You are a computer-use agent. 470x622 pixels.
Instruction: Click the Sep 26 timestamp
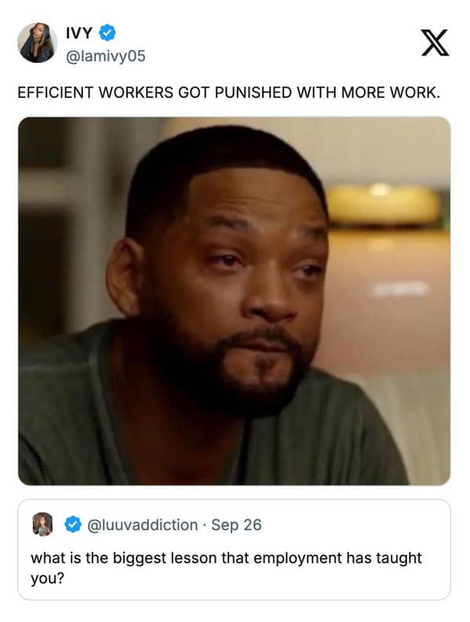coord(236,525)
